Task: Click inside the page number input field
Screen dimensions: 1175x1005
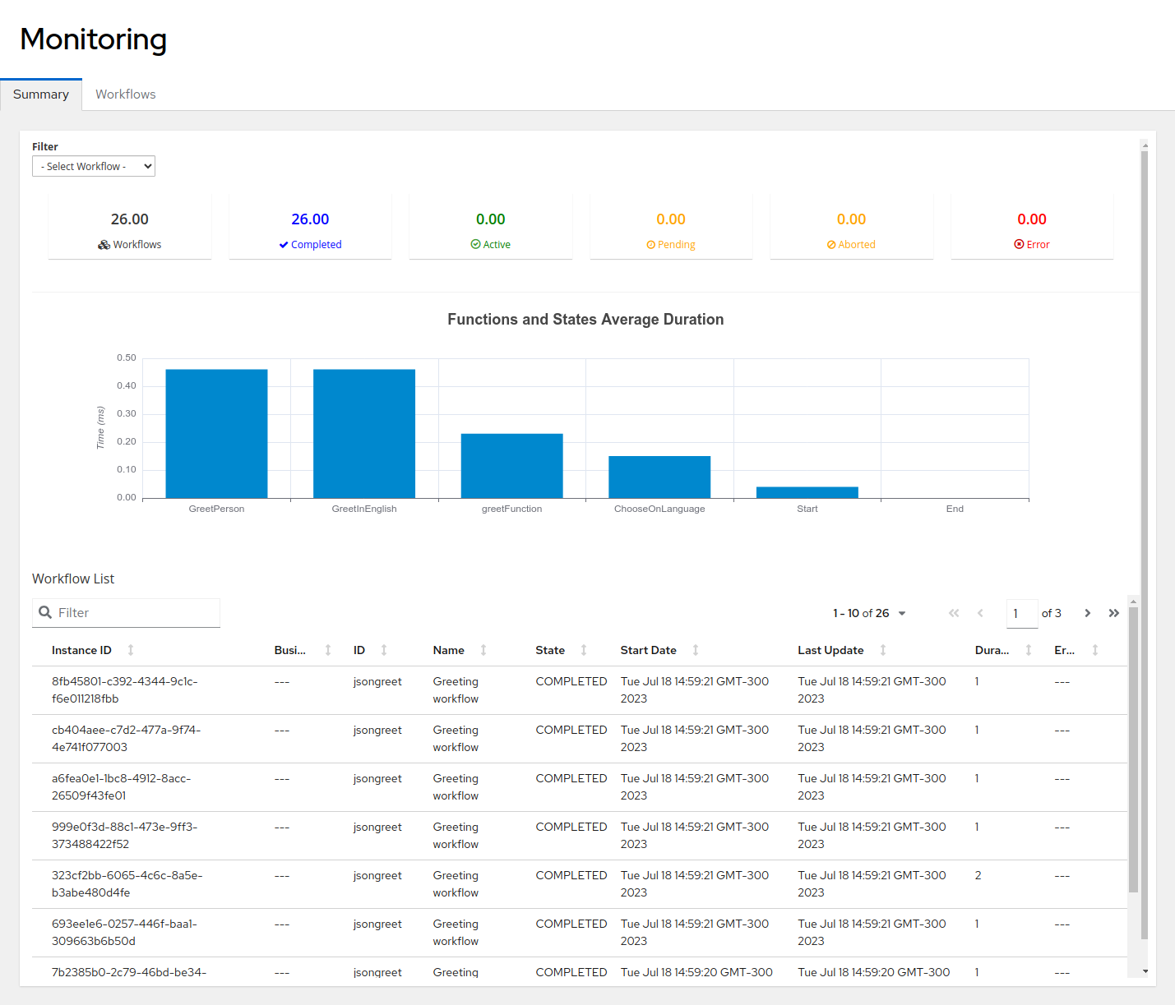Action: point(1022,613)
